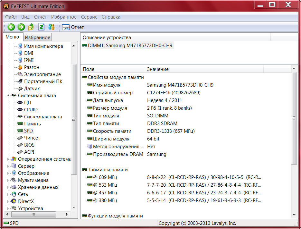301x229 pixels.
Task: Select DIMM1: Samsung M471B5773DH0-CH9 device
Action: (x=128, y=46)
